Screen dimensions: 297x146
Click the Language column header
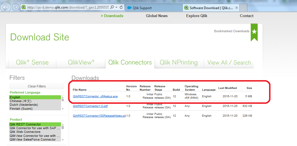(x=209, y=90)
